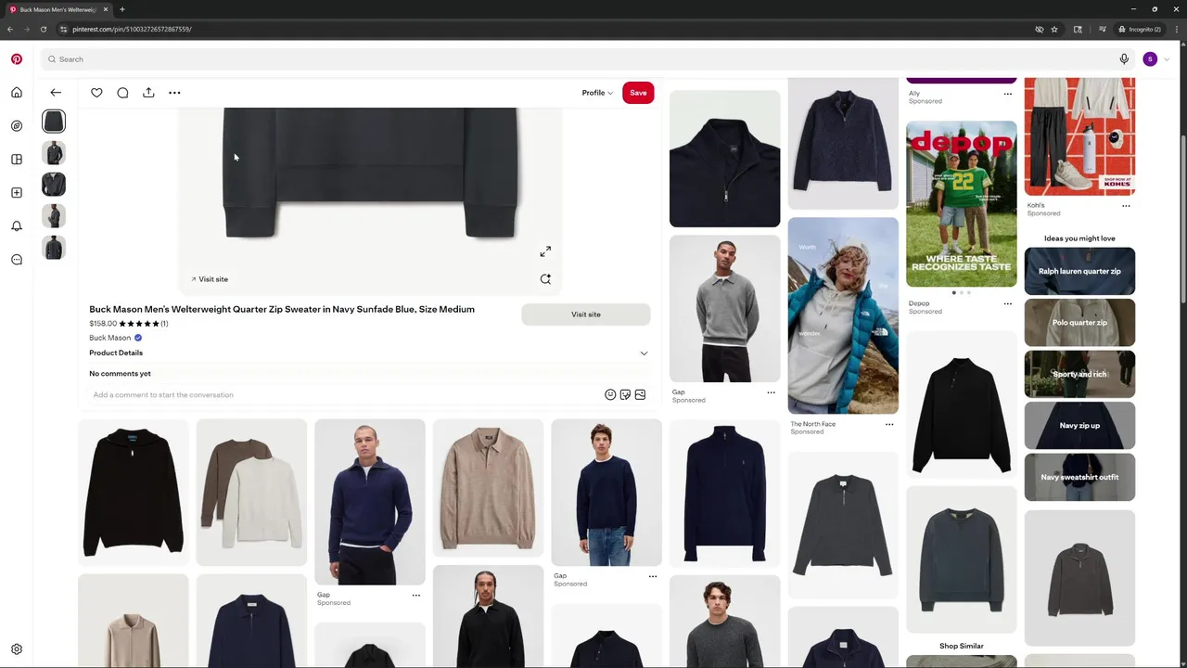Open Profile board dropdown
Screen dimensions: 1187x668
pos(597,93)
